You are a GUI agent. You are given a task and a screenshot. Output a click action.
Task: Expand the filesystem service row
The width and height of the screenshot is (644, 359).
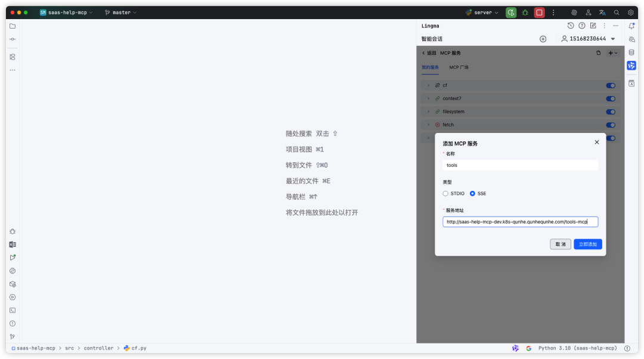428,112
